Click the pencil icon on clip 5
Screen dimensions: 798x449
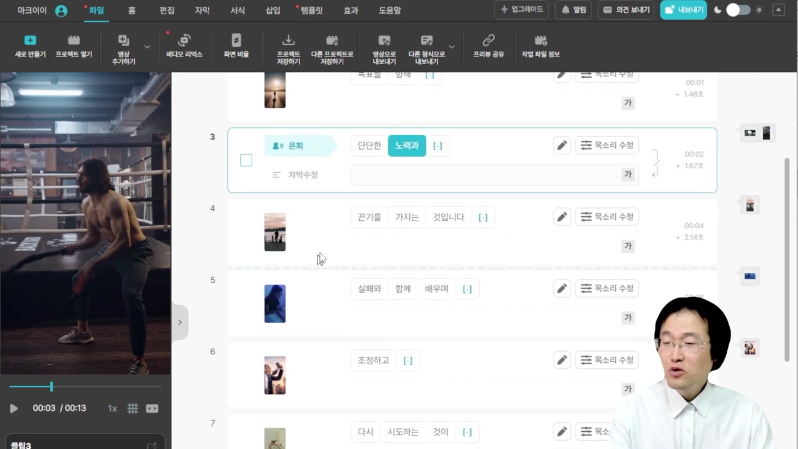click(x=562, y=288)
